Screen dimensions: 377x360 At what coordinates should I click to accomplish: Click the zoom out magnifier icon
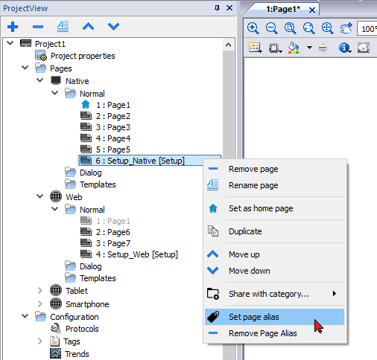[271, 28]
